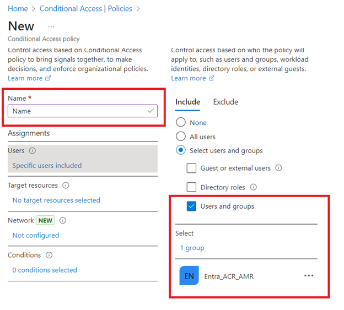Click info icon for Guest or external users
Screen dimensions: 344x310
(x=278, y=168)
